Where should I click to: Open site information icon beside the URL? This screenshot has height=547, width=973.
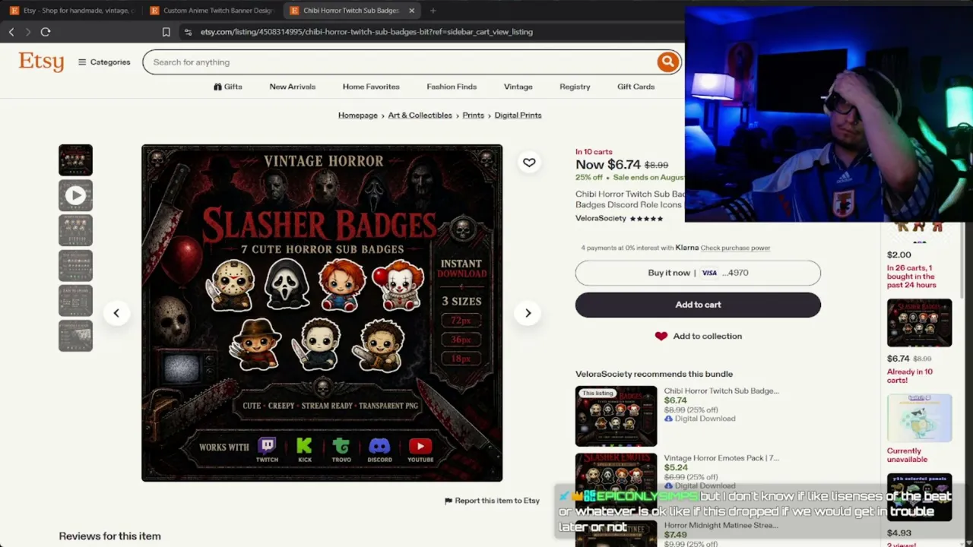point(188,32)
